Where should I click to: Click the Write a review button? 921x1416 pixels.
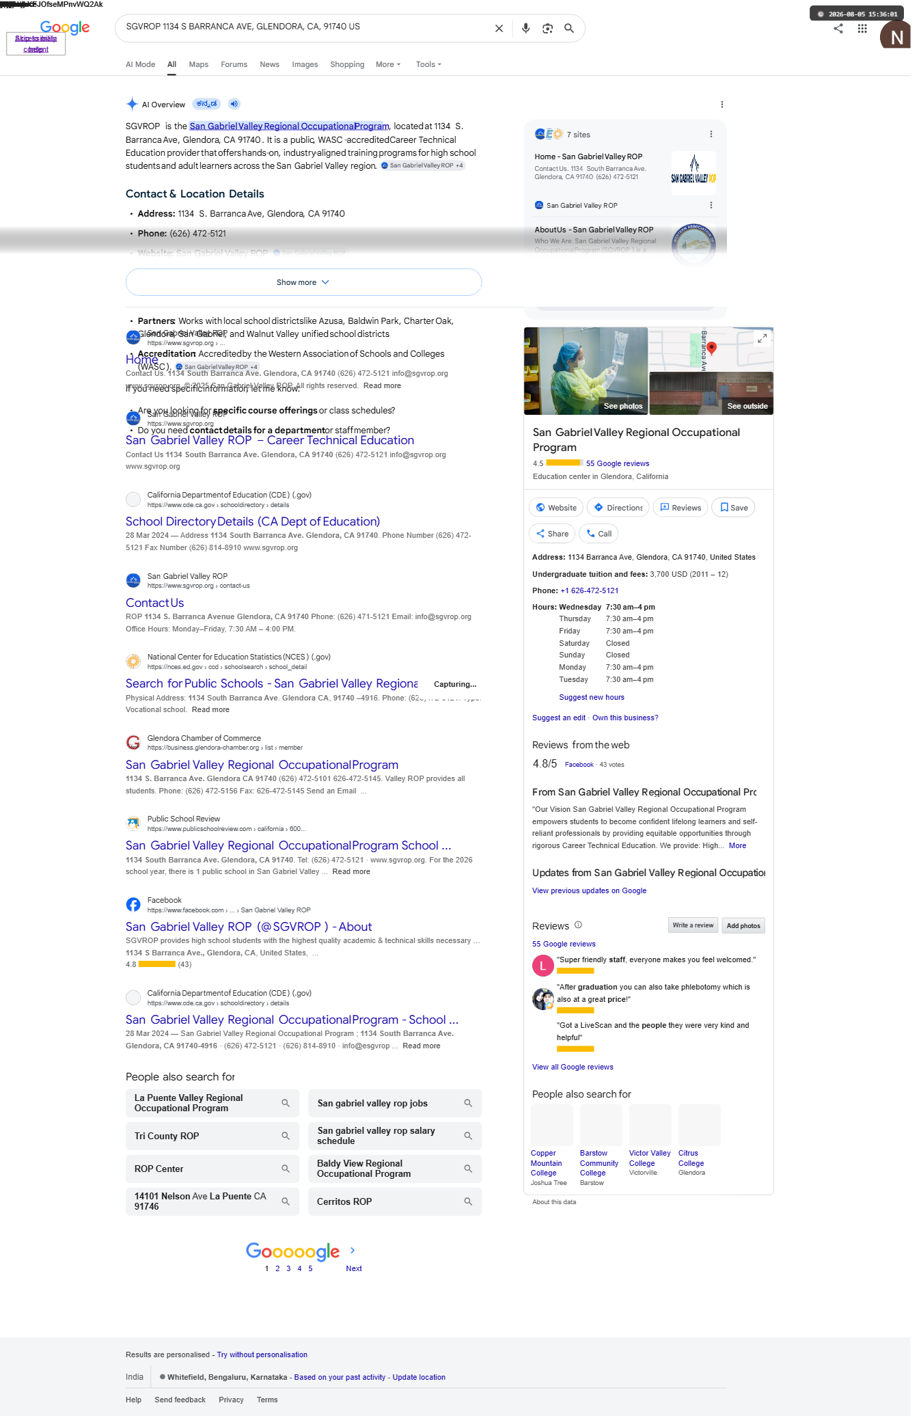[x=693, y=925]
